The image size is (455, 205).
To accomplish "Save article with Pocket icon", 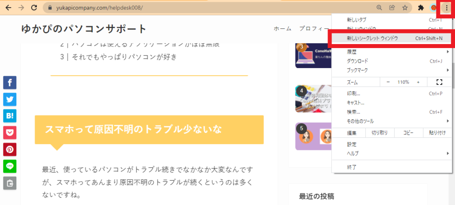I will pos(10,133).
